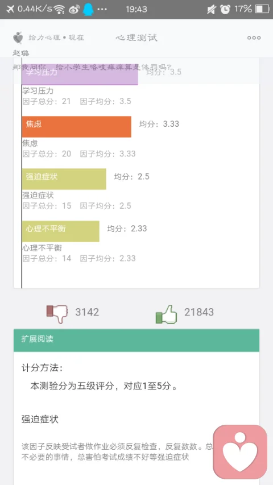
Task: Select the purple 学习压力 score bar
Action: [80, 74]
